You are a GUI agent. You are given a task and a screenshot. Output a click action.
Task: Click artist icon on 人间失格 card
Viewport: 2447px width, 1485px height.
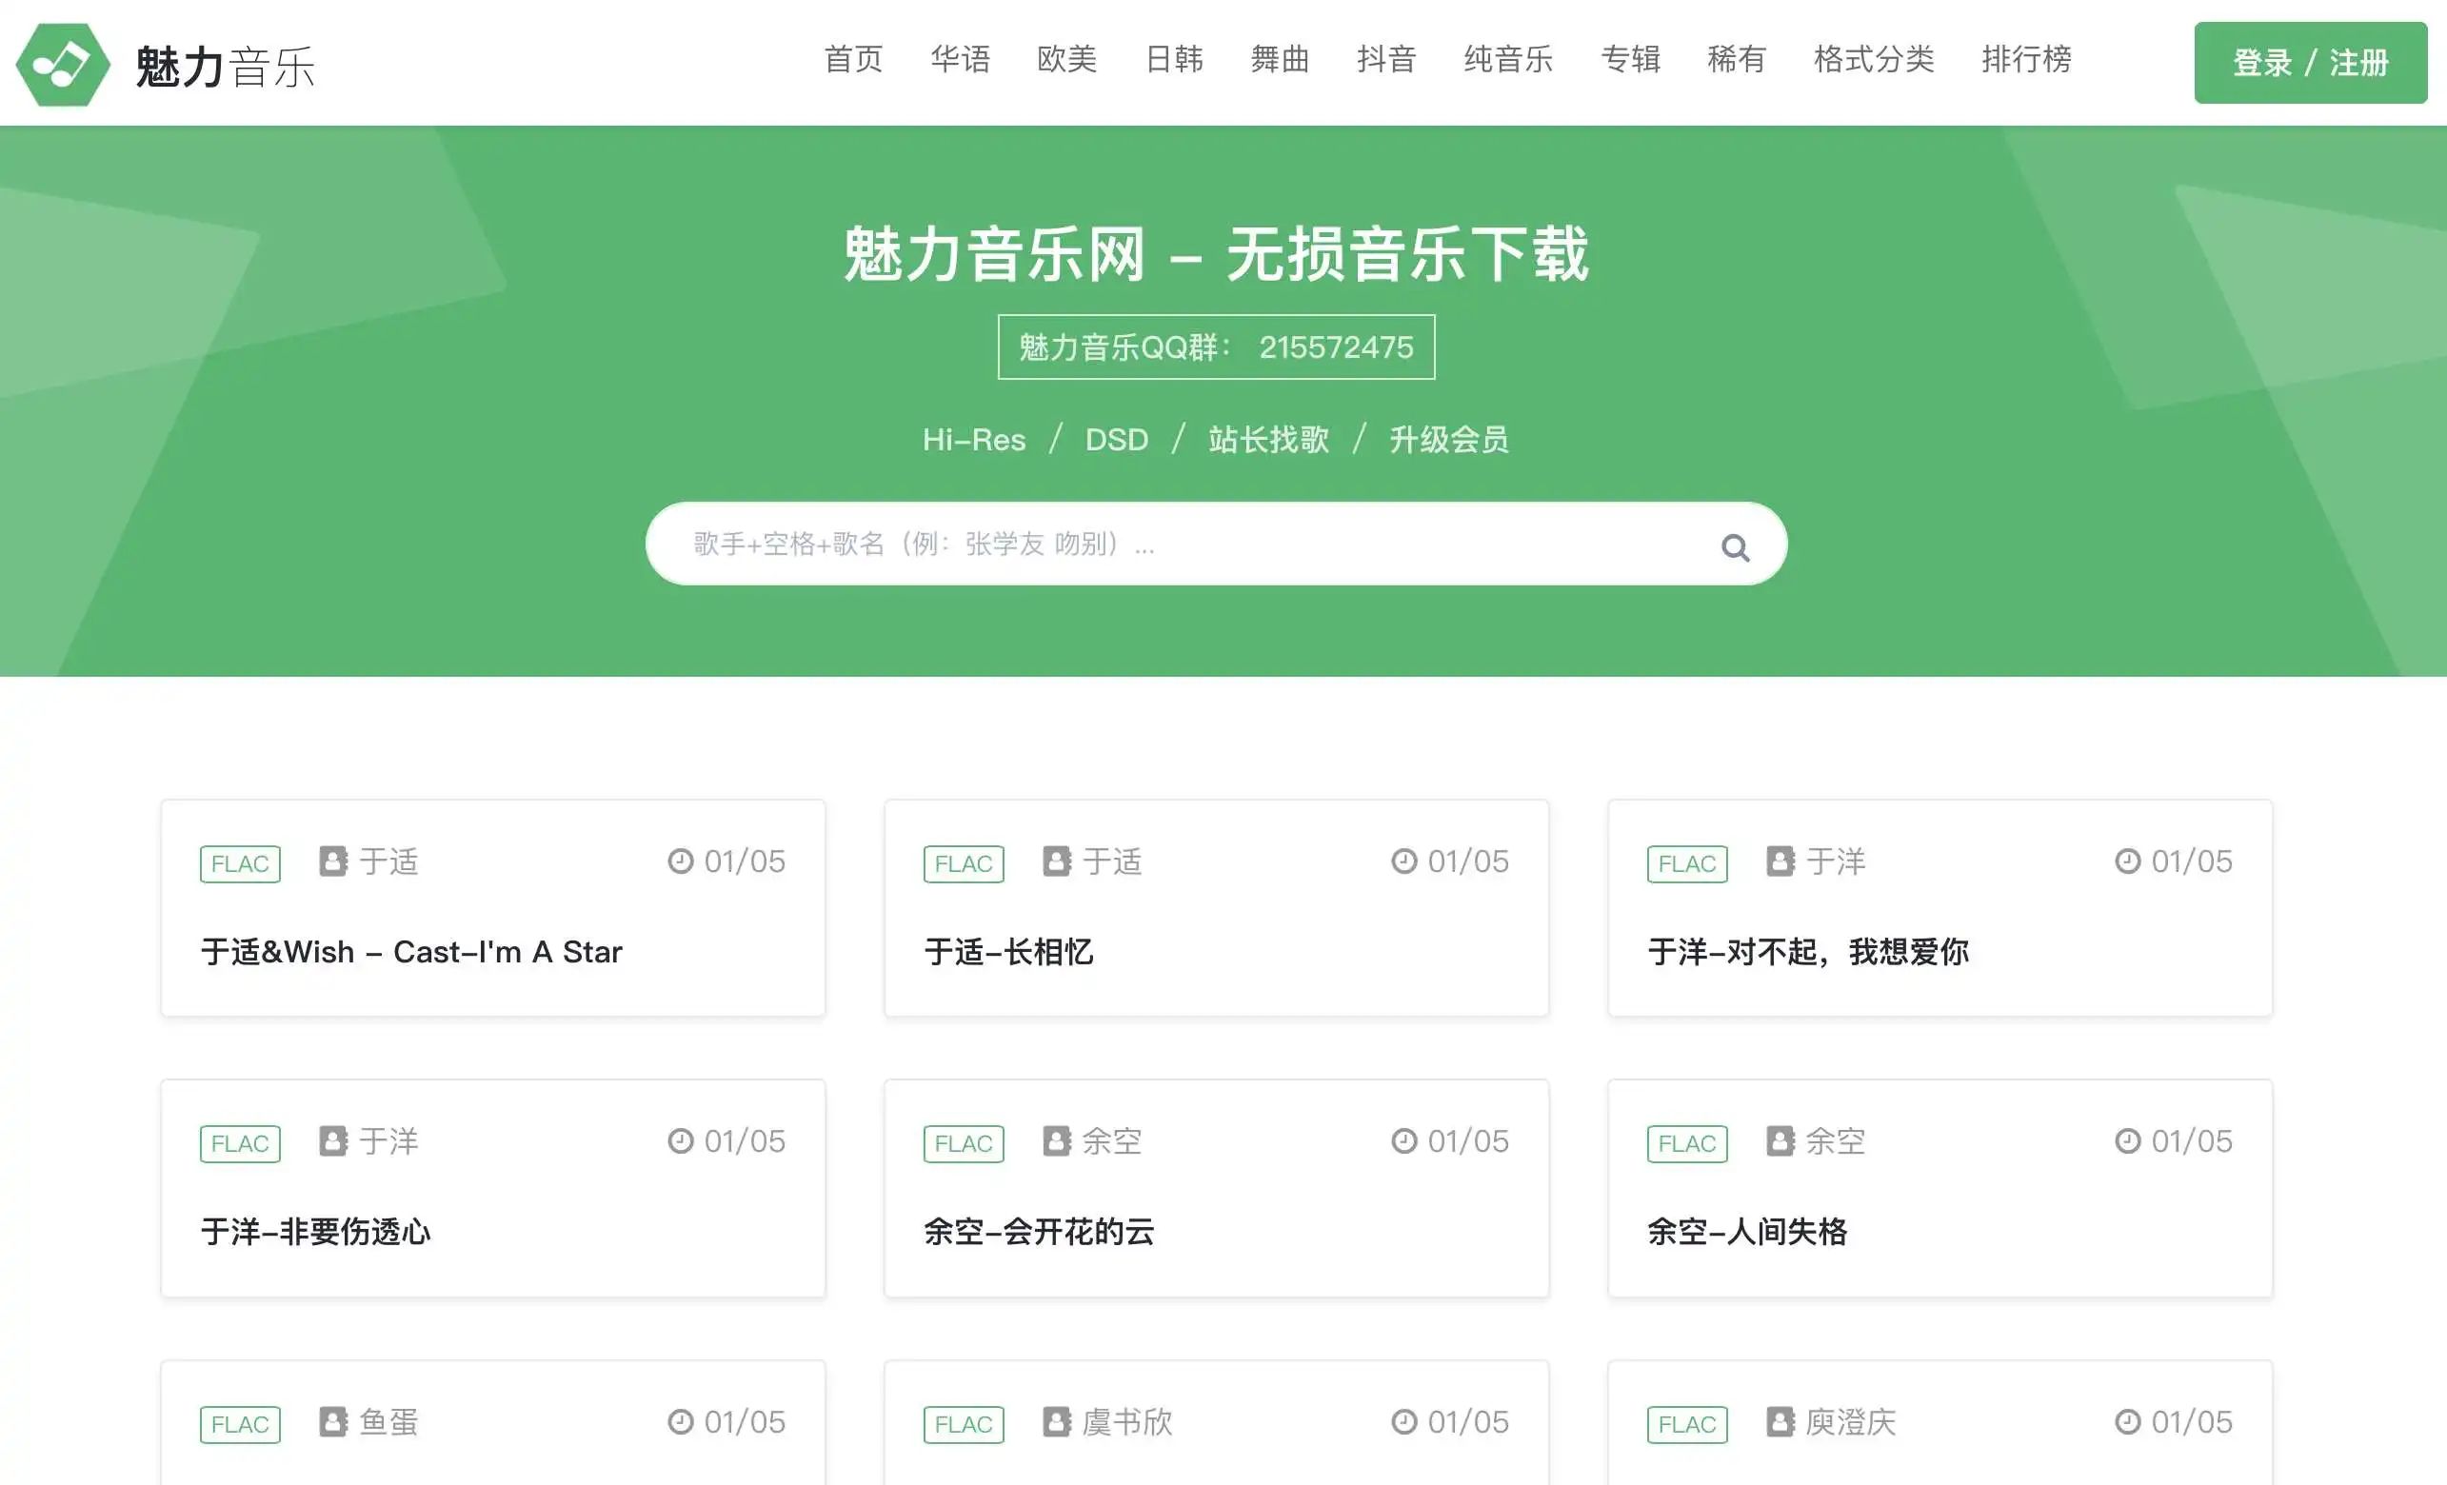click(x=1781, y=1140)
